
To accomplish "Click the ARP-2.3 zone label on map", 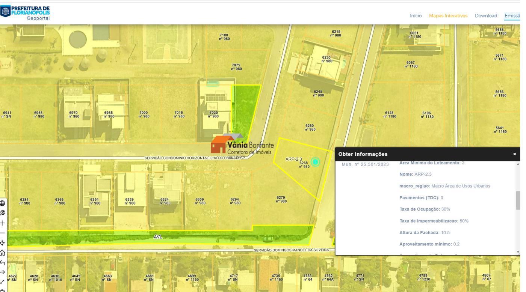I will point(294,159).
